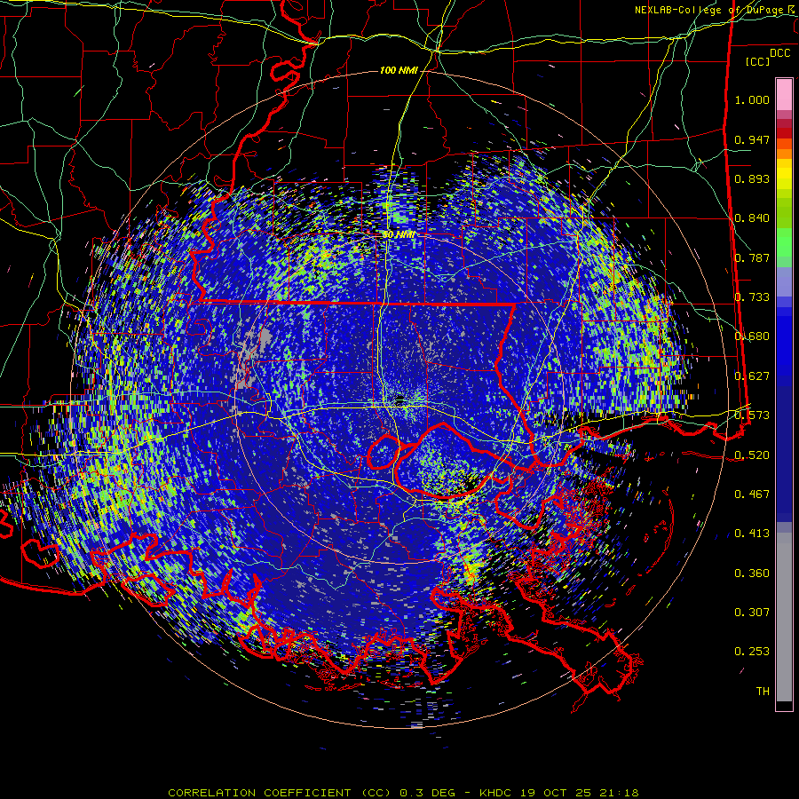Pick the yellow segment of the color bar
This screenshot has height=799, width=799.
(x=784, y=174)
